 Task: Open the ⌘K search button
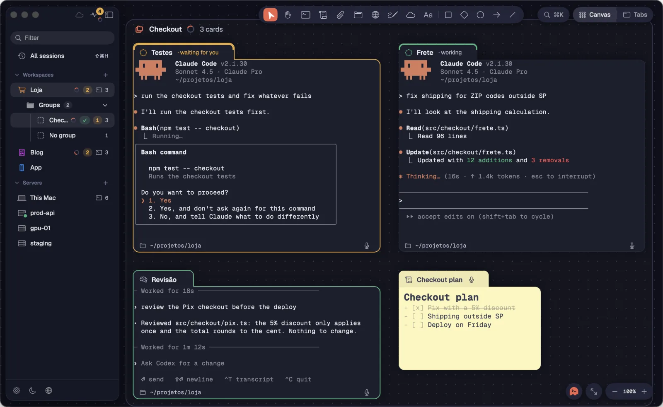(554, 15)
